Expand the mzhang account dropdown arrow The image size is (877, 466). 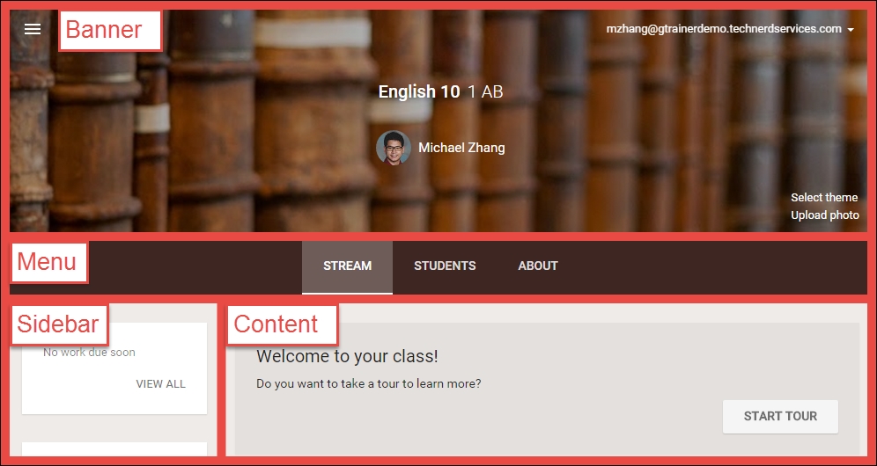851,30
